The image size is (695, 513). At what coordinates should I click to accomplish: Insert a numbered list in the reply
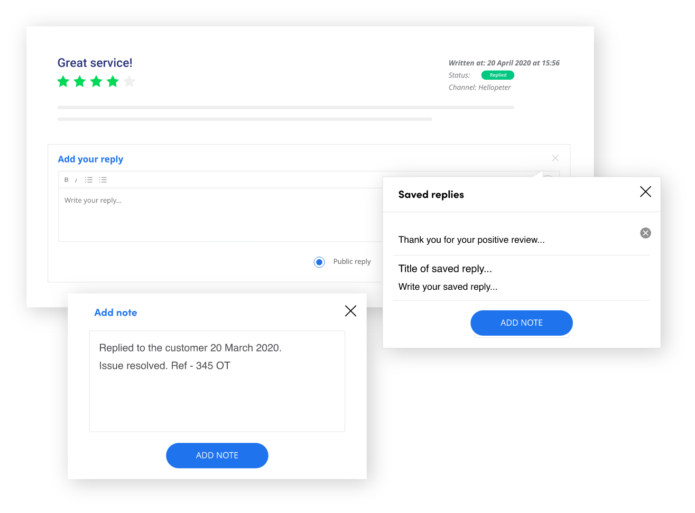click(x=103, y=179)
